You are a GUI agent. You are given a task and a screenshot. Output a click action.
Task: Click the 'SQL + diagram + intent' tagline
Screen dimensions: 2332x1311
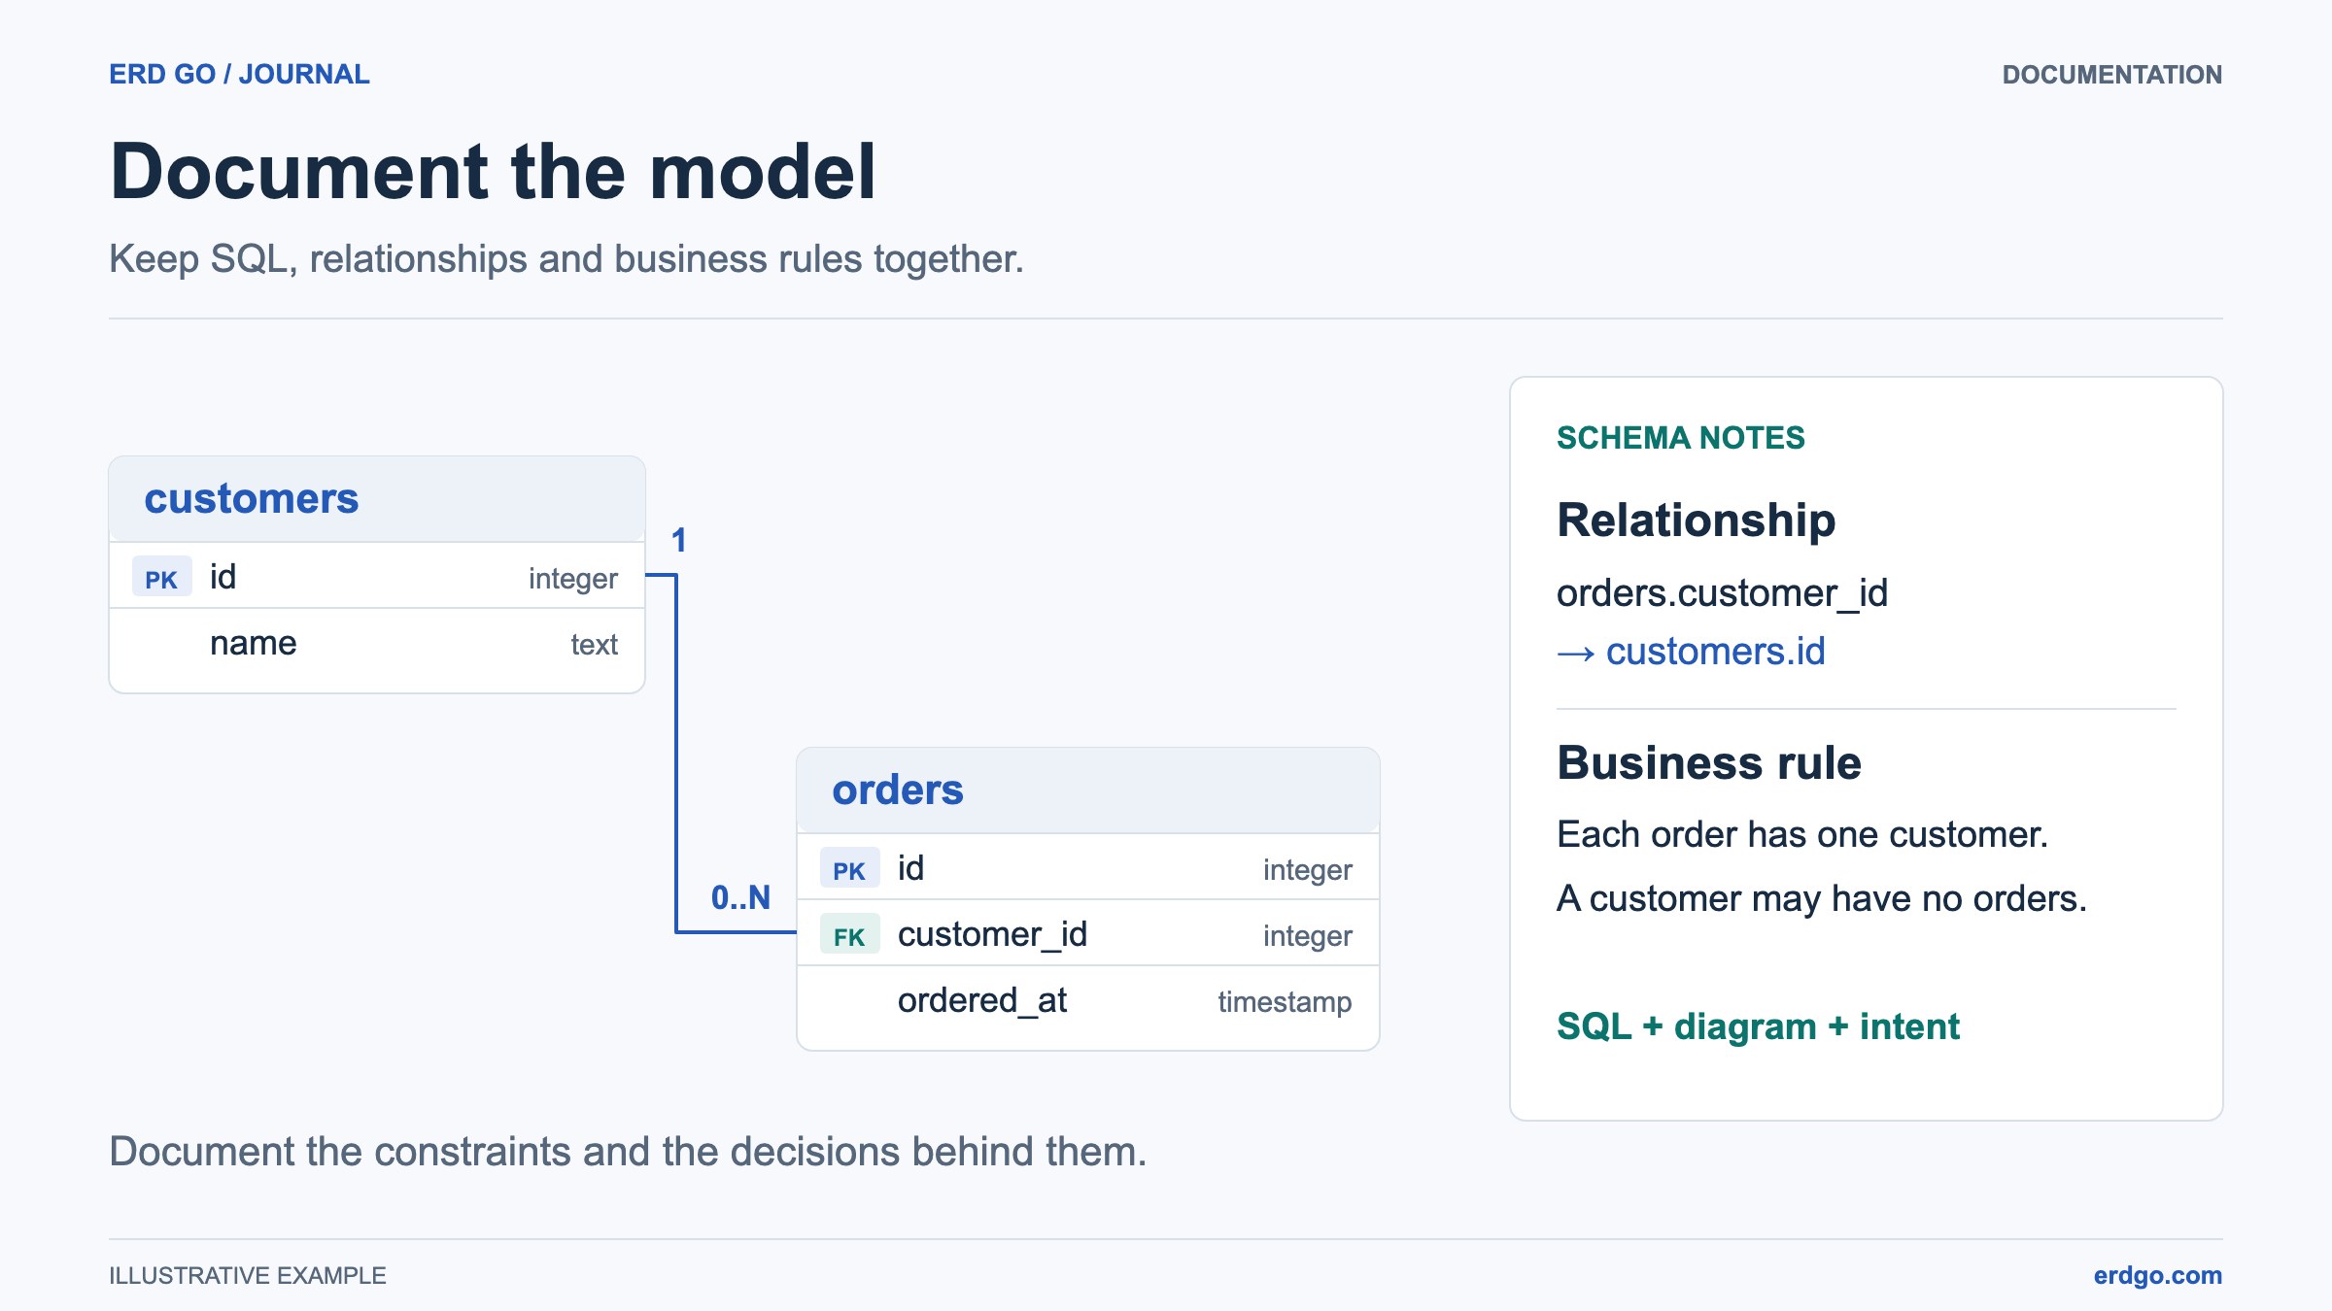1758,1026
